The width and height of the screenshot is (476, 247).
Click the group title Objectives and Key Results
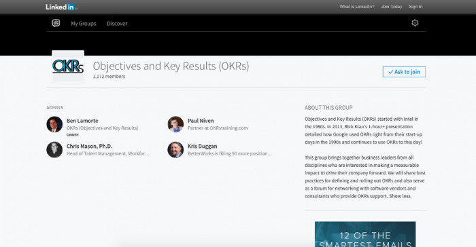[x=171, y=66]
